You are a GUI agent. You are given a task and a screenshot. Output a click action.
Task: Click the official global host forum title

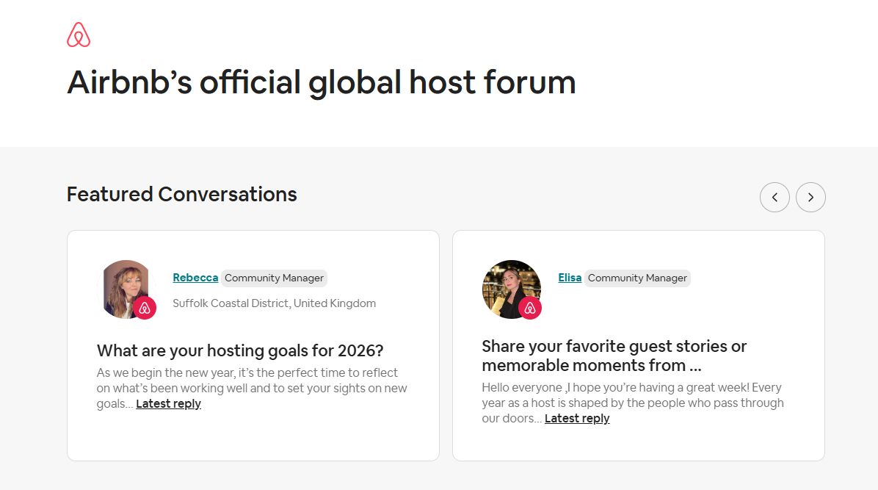click(x=321, y=82)
